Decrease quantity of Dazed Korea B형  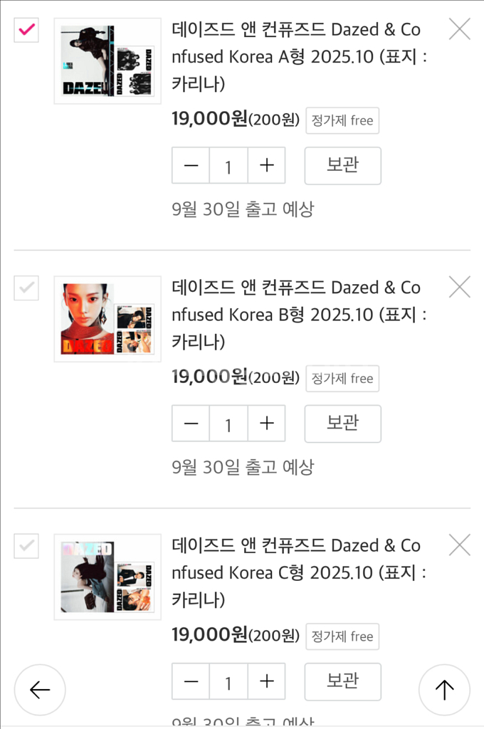pos(191,424)
